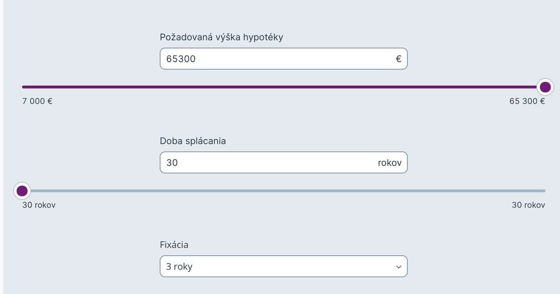The image size is (560, 294).
Task: Expand the fixation period selector showing 3 roky
Action: [282, 266]
